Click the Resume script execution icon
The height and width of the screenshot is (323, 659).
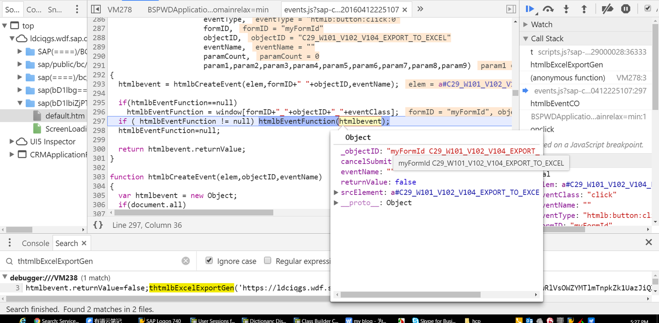coord(530,9)
